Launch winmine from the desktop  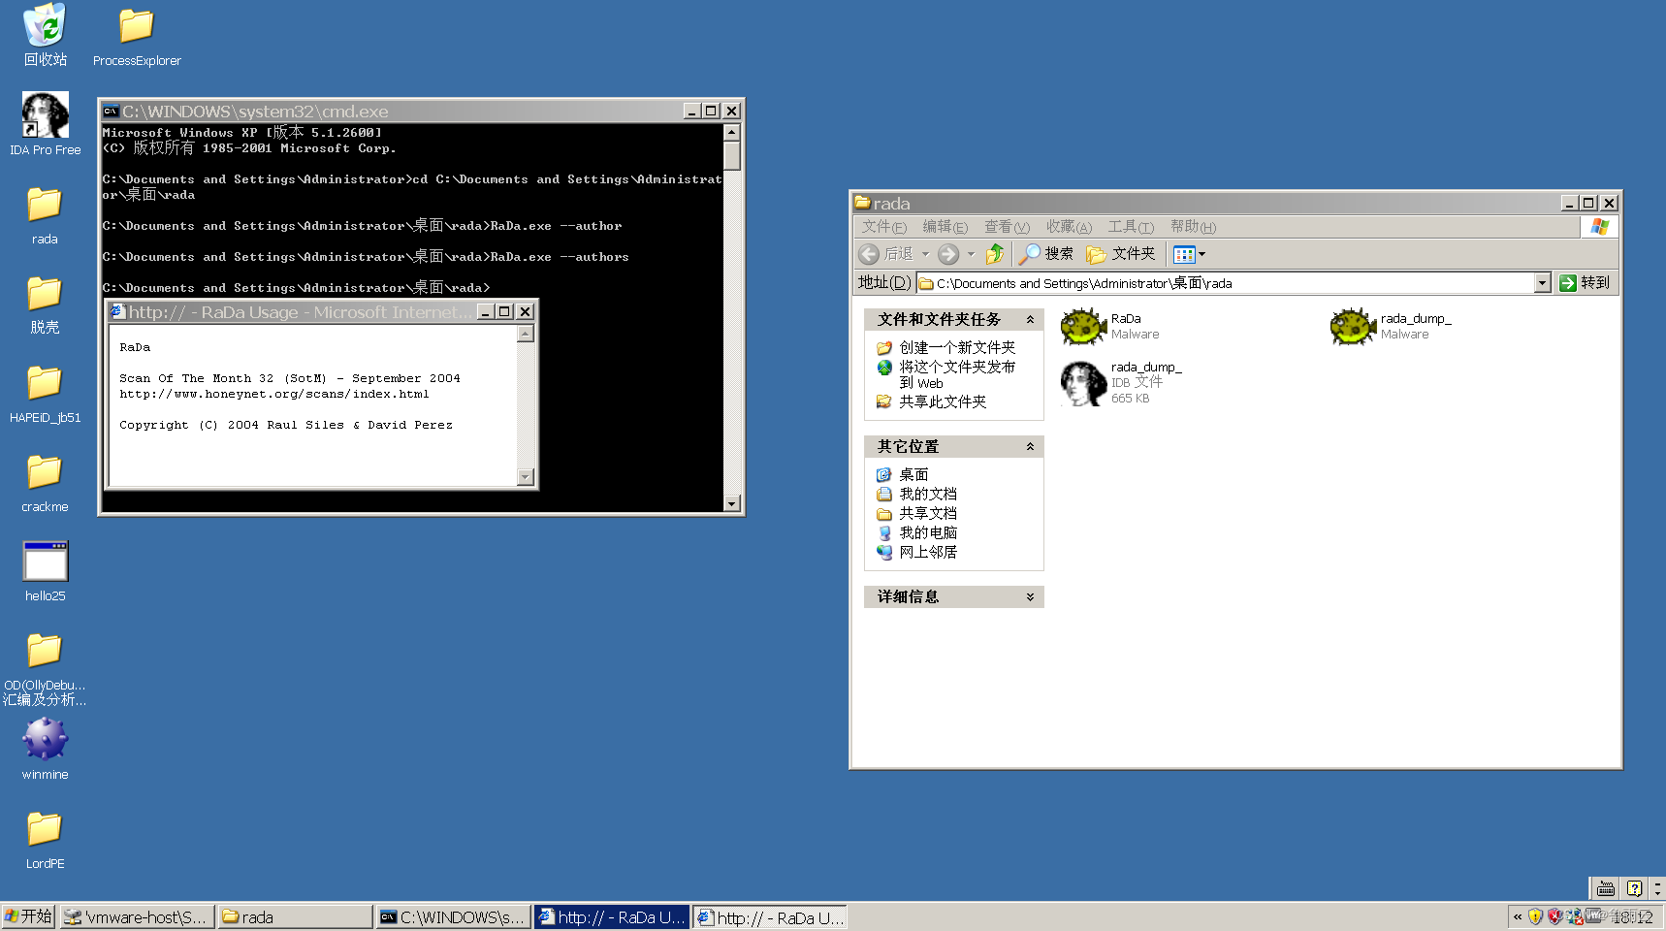pyautogui.click(x=45, y=749)
